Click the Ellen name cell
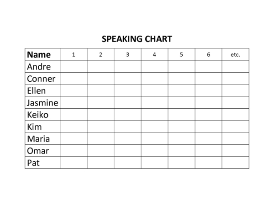This screenshot has width=274, height=212. [x=37, y=90]
